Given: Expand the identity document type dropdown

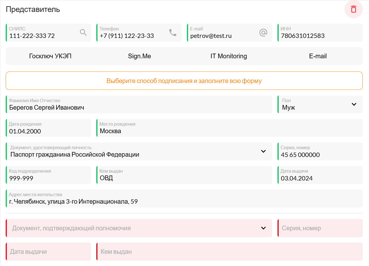Looking at the screenshot, I should coord(139,151).
